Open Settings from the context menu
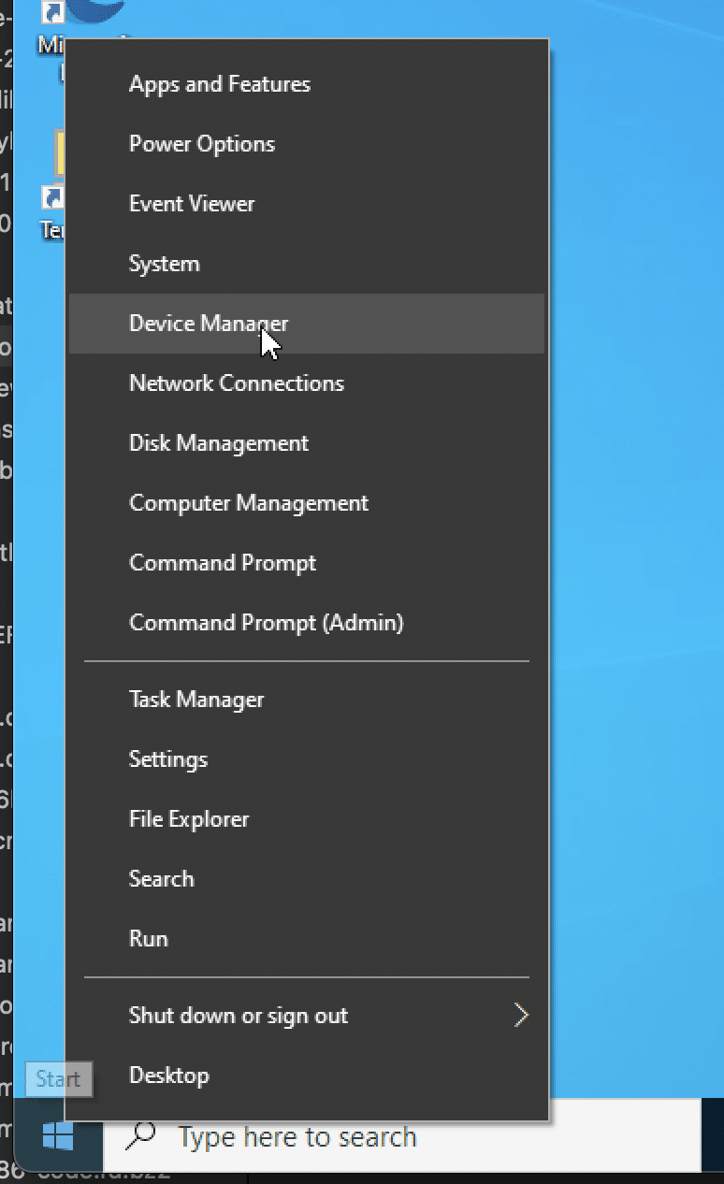Image resolution: width=724 pixels, height=1184 pixels. 307,759
